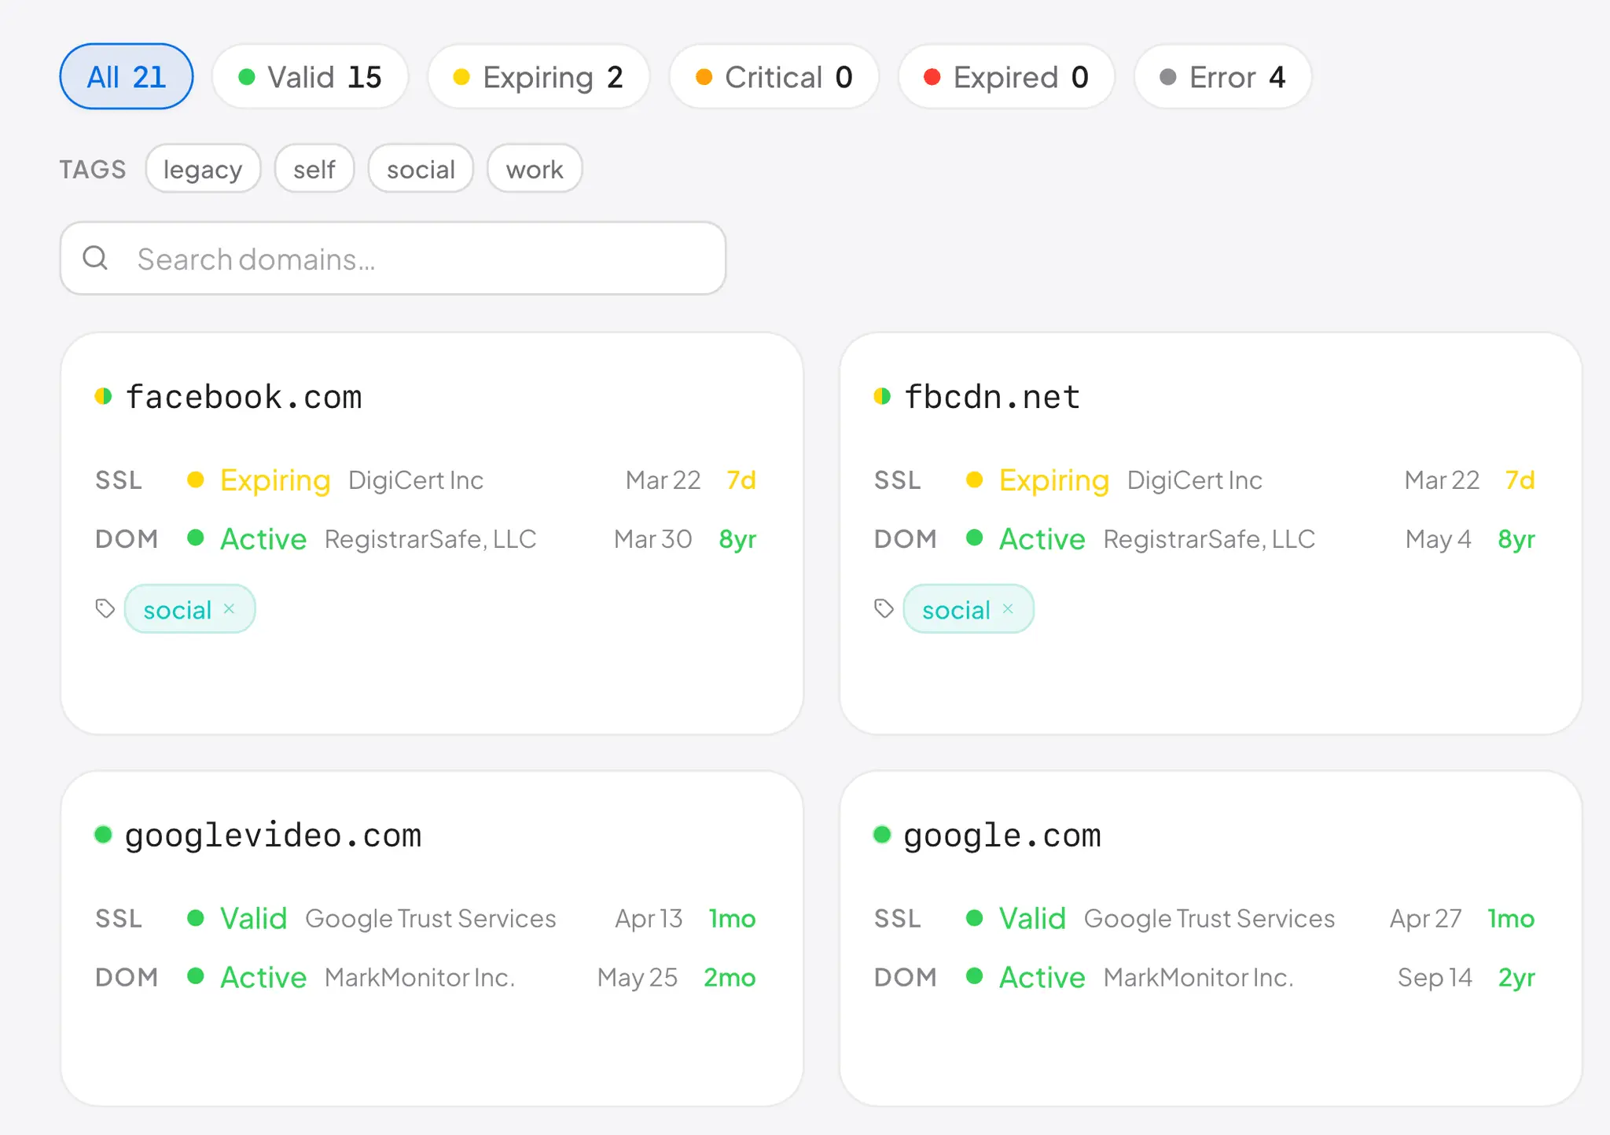
Task: Toggle the social tag filter in TAGS row
Action: (421, 168)
